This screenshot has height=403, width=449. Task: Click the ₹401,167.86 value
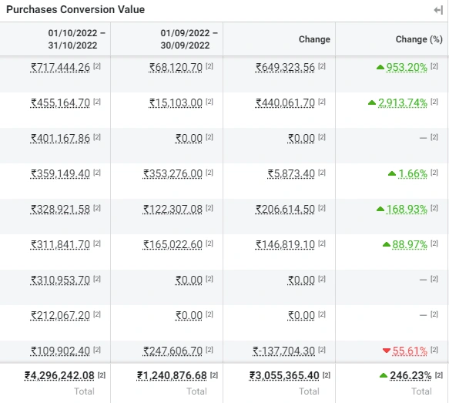(x=60, y=138)
